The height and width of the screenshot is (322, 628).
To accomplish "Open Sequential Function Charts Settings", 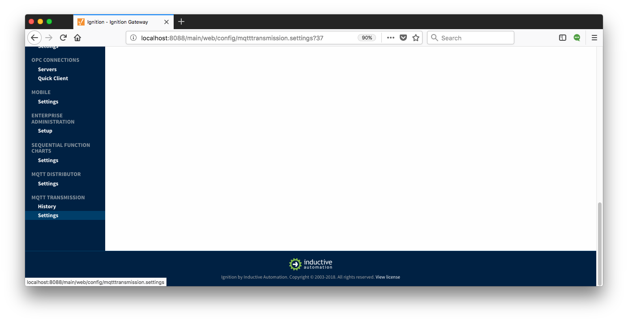I will (x=48, y=160).
